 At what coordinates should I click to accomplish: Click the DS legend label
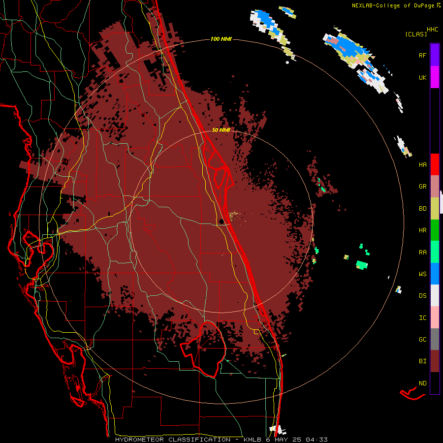click(x=422, y=295)
